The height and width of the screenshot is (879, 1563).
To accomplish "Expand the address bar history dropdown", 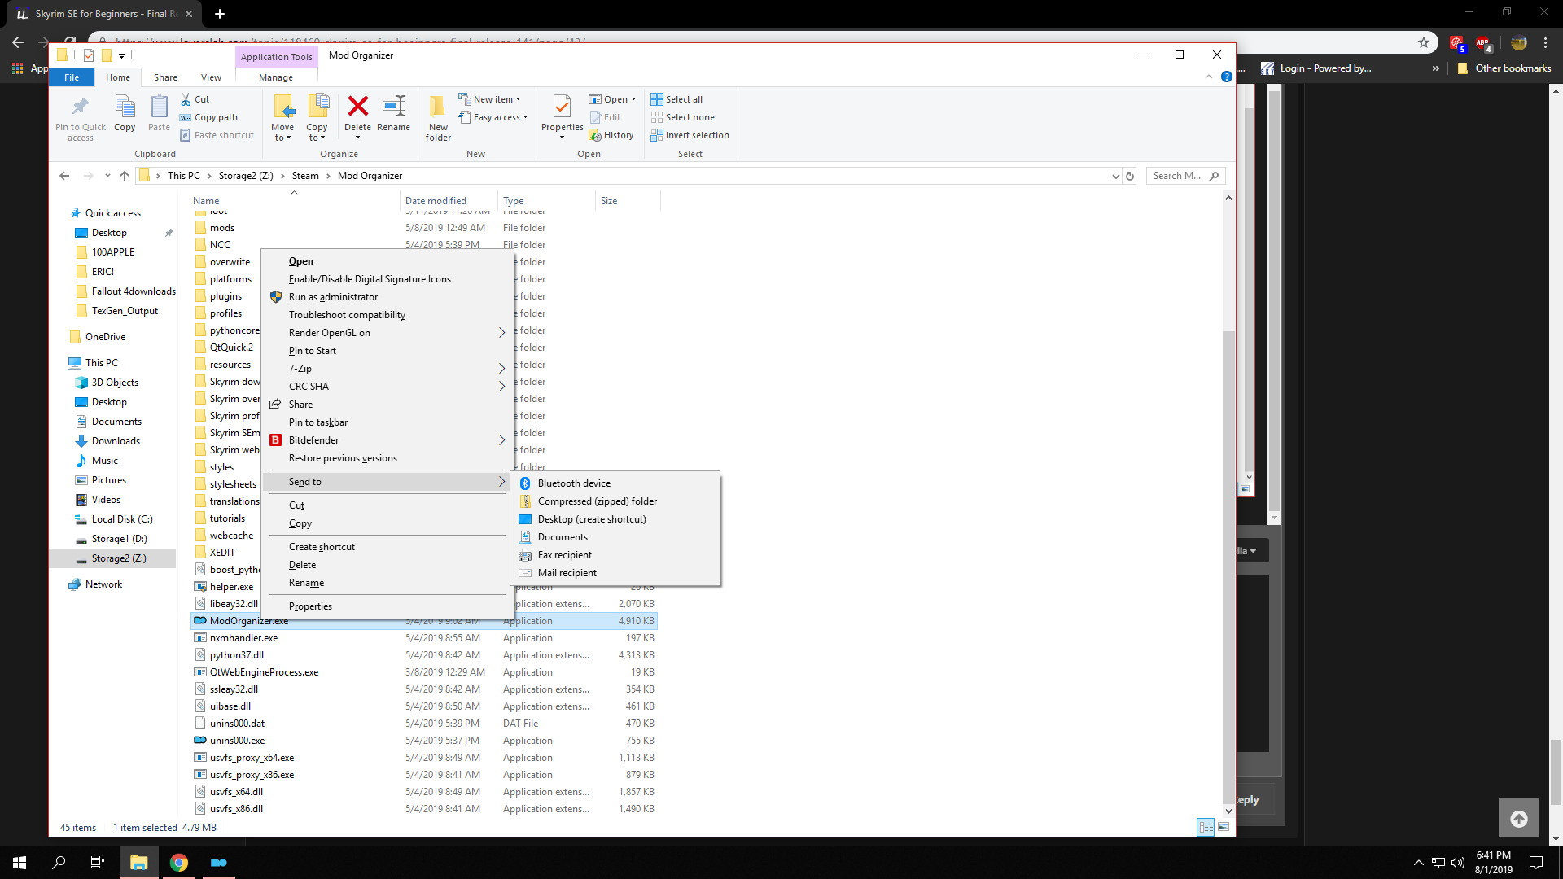I will [1115, 176].
